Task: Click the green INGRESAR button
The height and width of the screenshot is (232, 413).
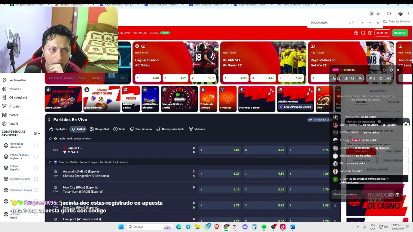Action: click(x=400, y=33)
